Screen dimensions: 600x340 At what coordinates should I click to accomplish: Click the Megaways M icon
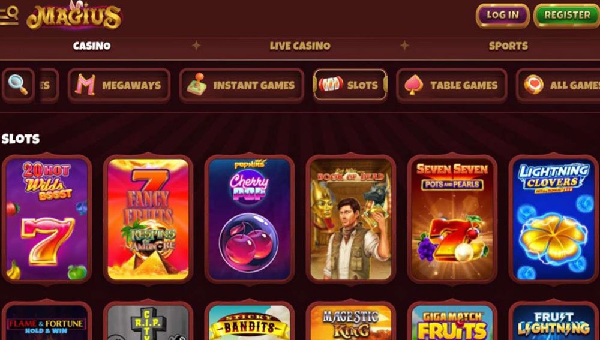tap(85, 85)
